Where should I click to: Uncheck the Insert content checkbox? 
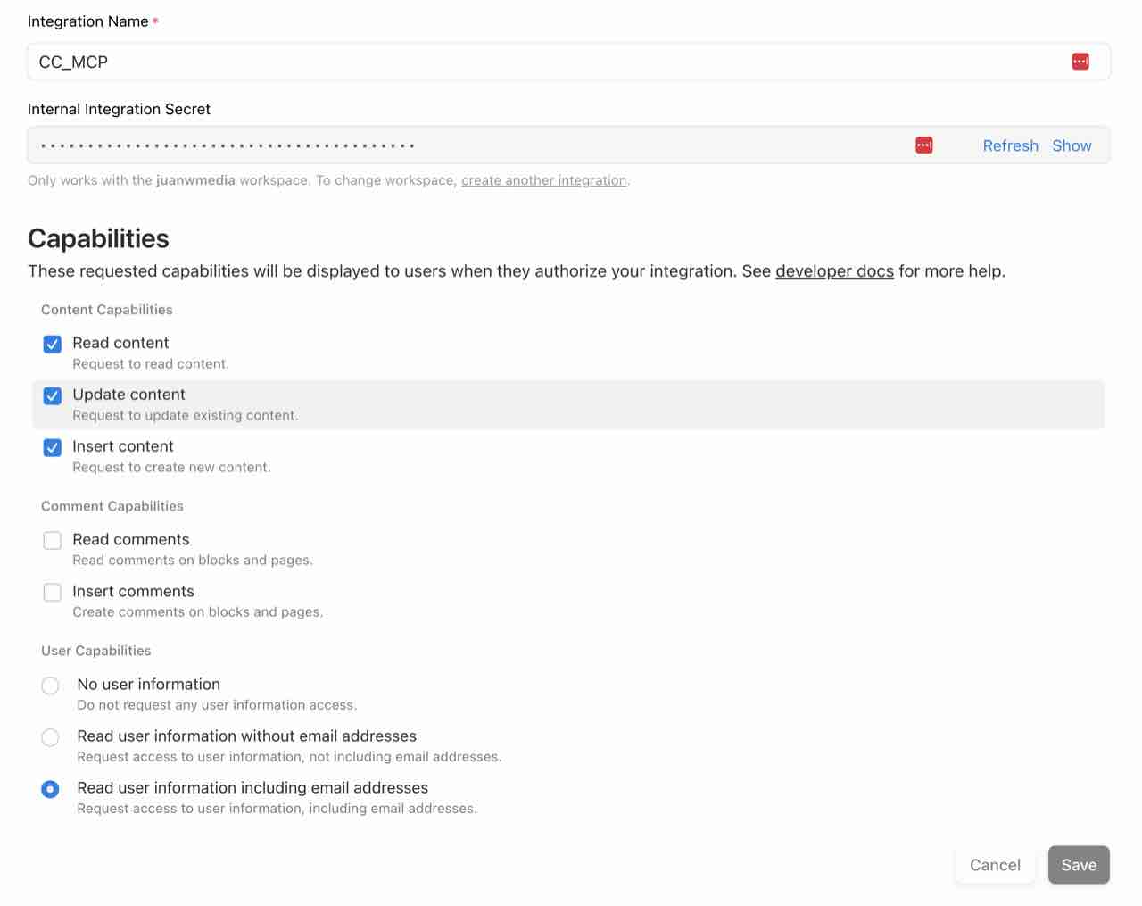coord(53,448)
